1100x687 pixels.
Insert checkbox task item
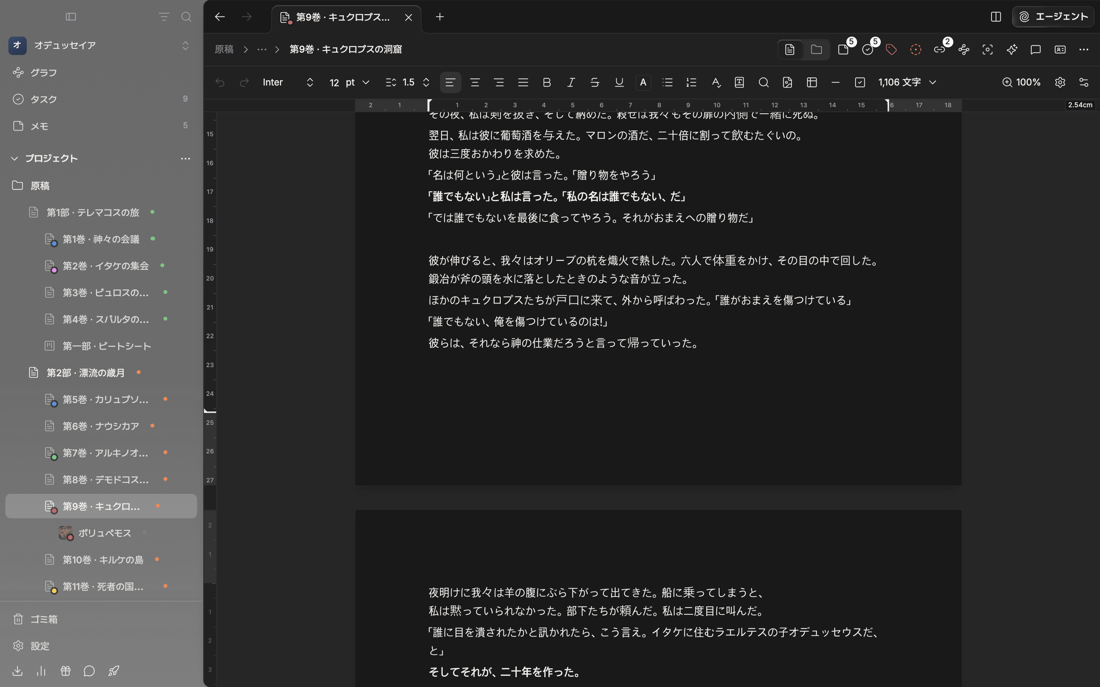(x=859, y=82)
